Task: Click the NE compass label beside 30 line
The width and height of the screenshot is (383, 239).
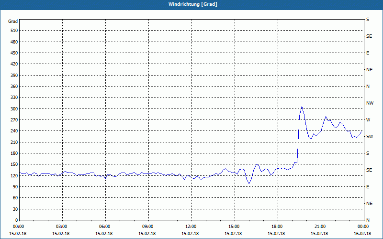Action: (x=370, y=204)
